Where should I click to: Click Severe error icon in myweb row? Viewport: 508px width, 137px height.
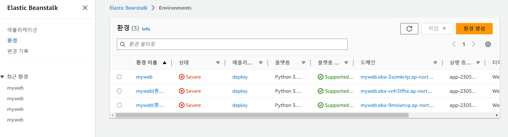[x=182, y=77]
